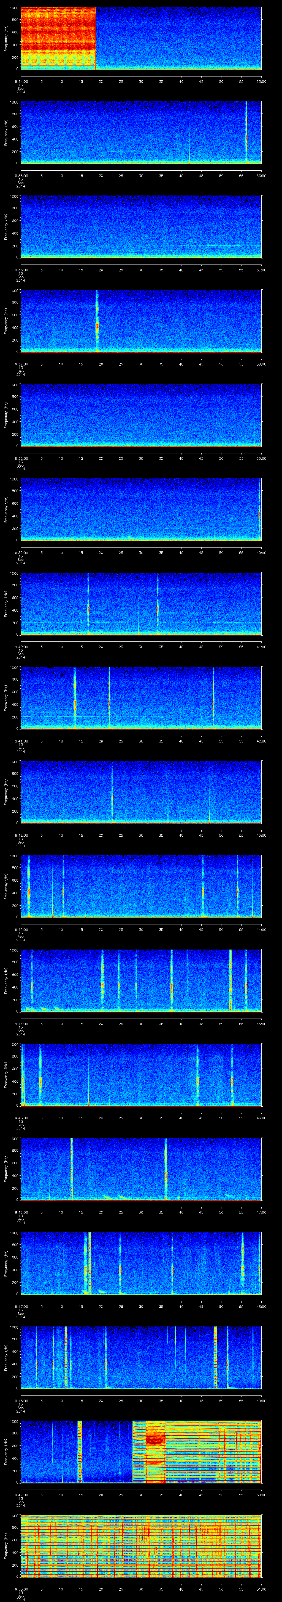Select the burst near 23 seconds in 9:42:00 panel

(112, 796)
